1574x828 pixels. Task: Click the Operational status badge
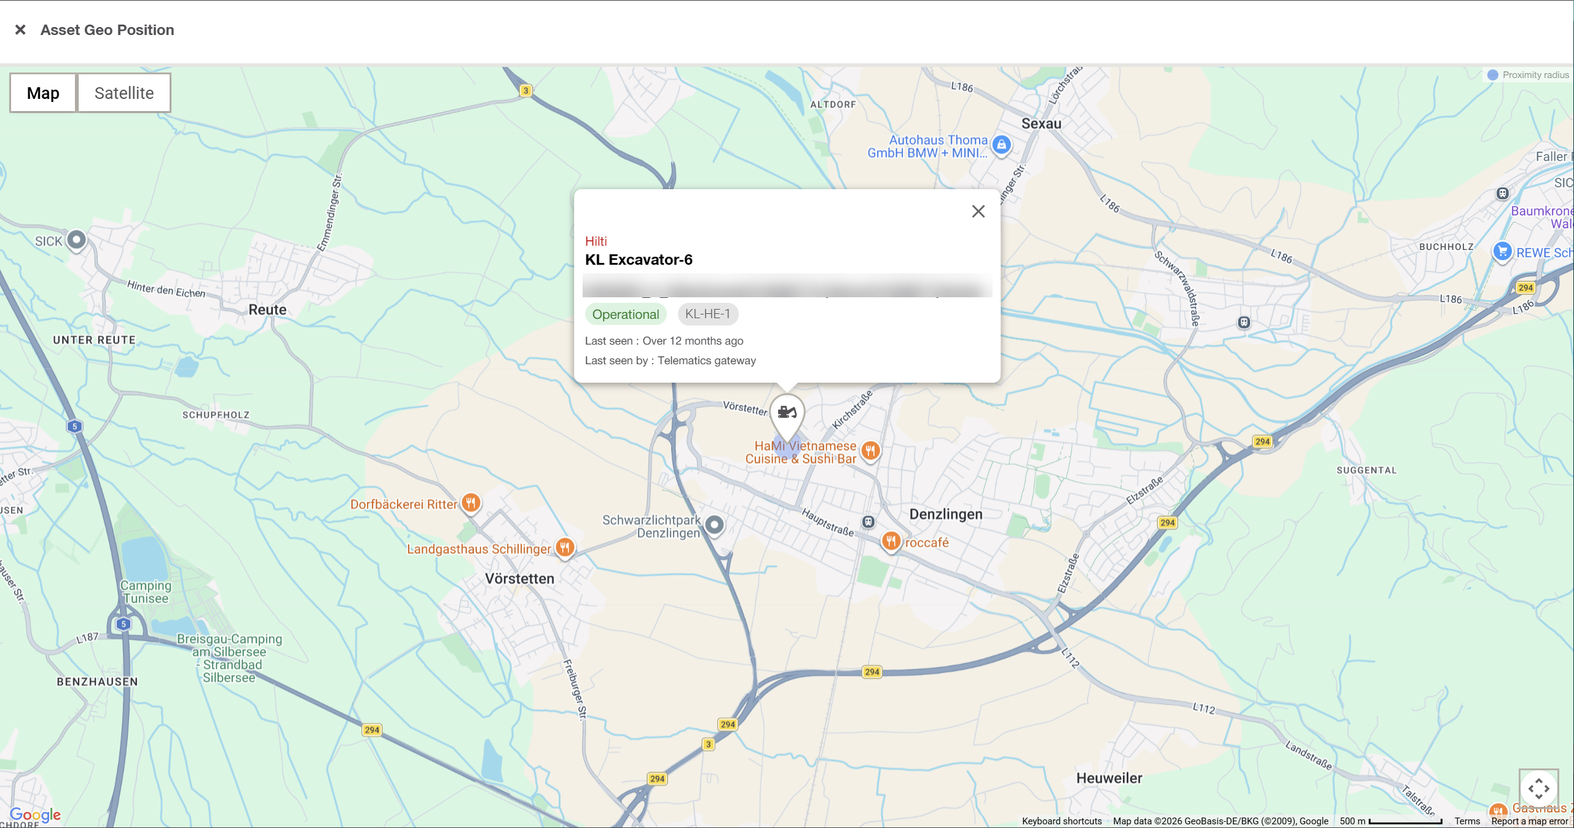625,314
